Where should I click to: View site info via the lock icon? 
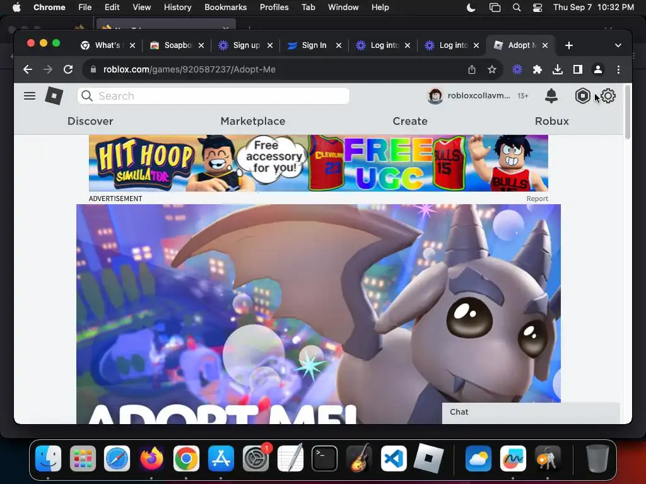[93, 69]
